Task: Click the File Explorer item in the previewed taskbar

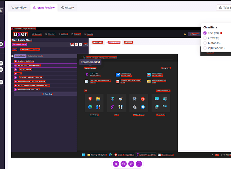Action: click(97, 155)
